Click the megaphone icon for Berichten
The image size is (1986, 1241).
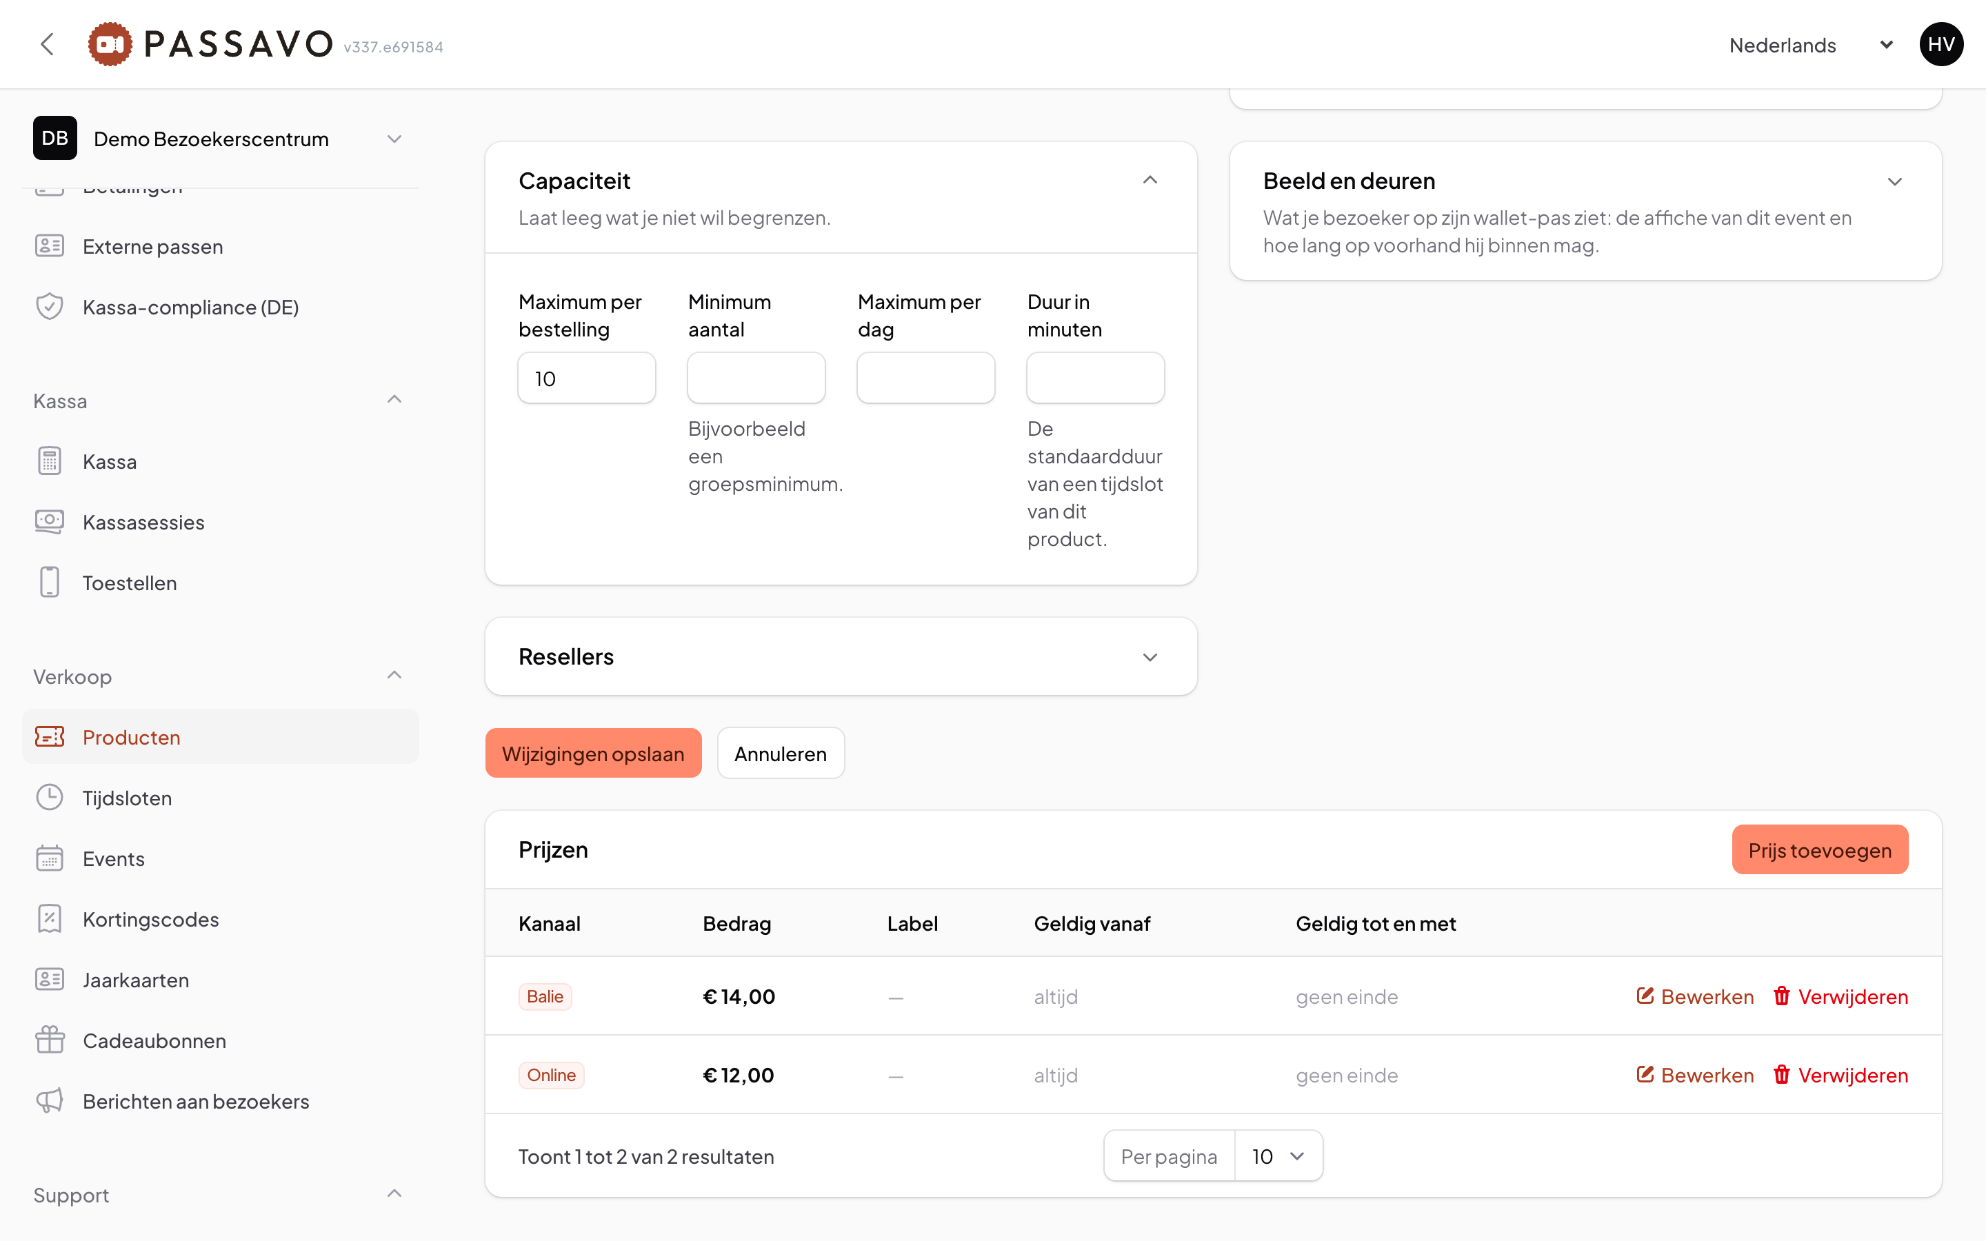49,1102
